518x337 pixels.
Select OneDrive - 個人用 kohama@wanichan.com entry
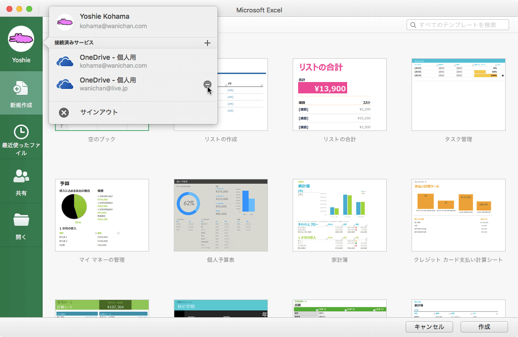click(133, 61)
